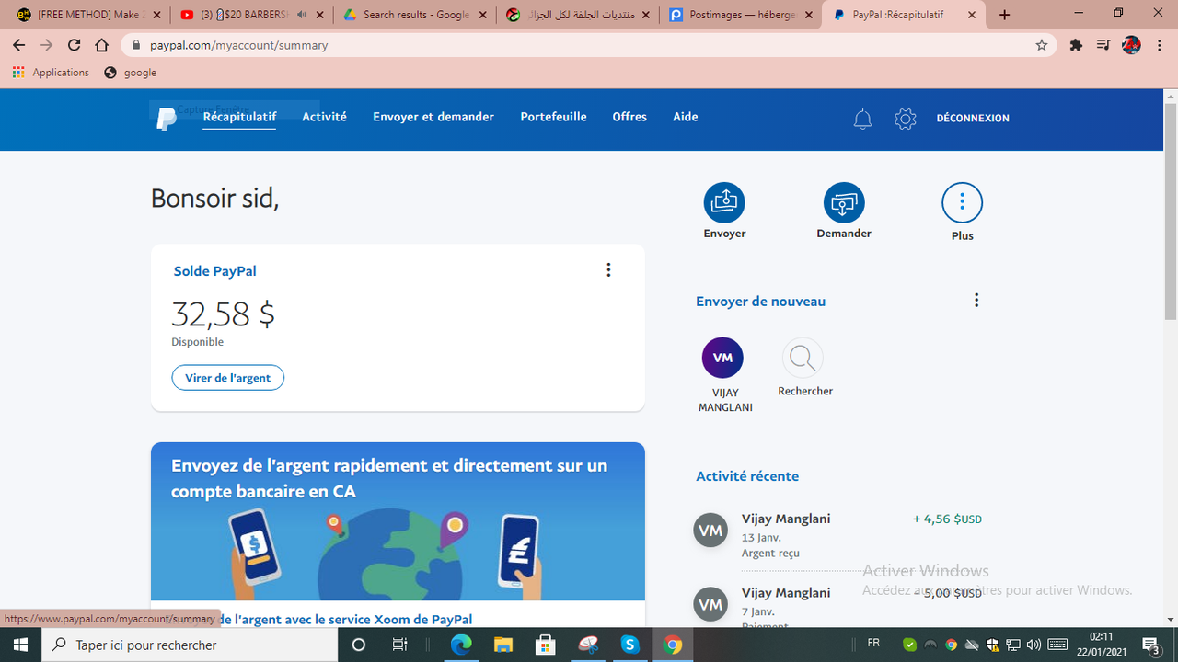This screenshot has width=1178, height=662.
Task: Open the Activité menu item
Action: coord(325,117)
